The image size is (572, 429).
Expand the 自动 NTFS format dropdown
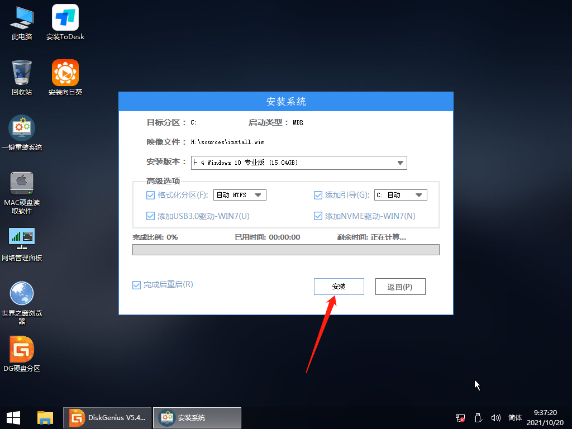(x=259, y=194)
